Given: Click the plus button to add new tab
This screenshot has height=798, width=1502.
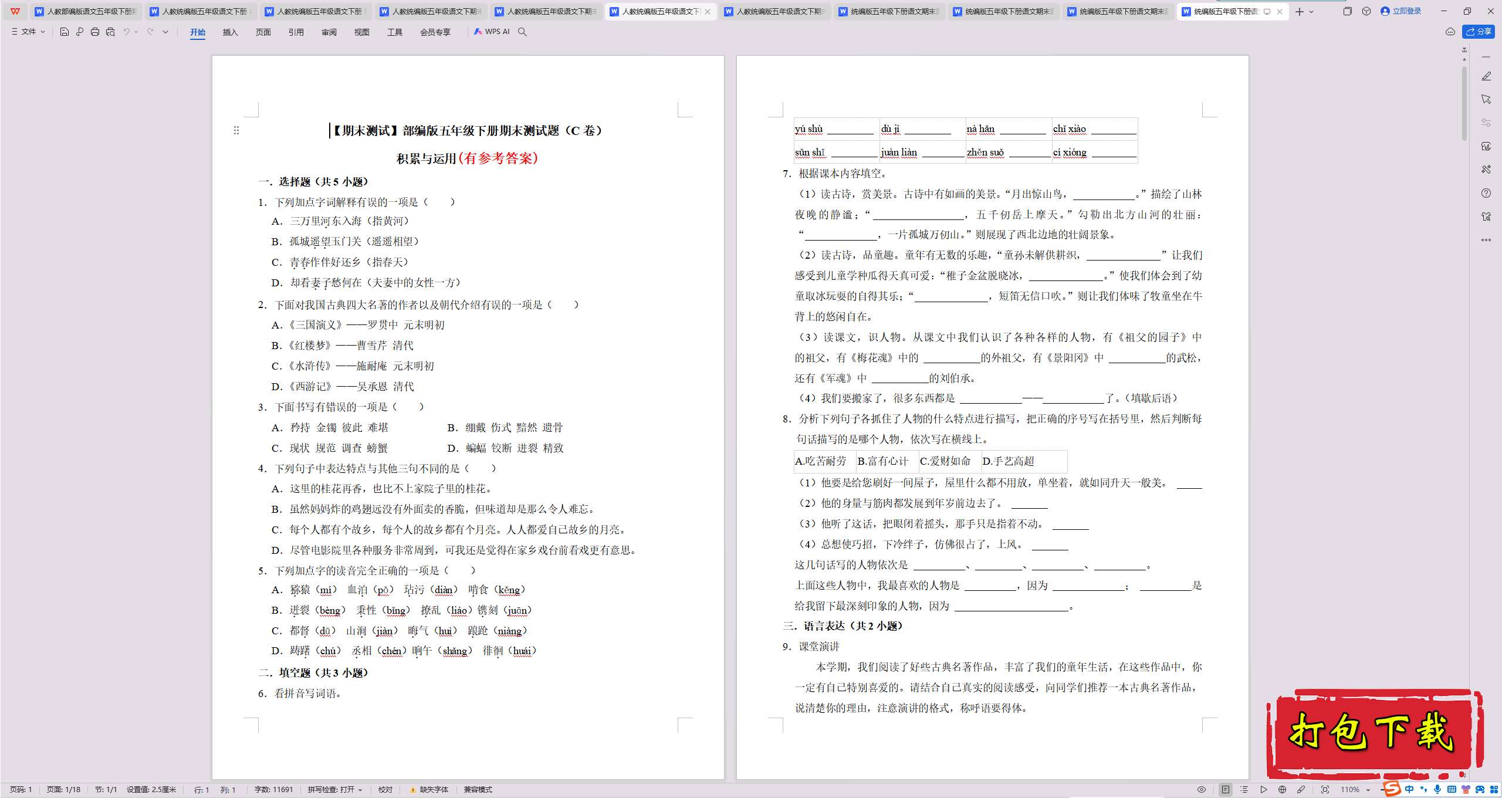Looking at the screenshot, I should pyautogui.click(x=1299, y=11).
